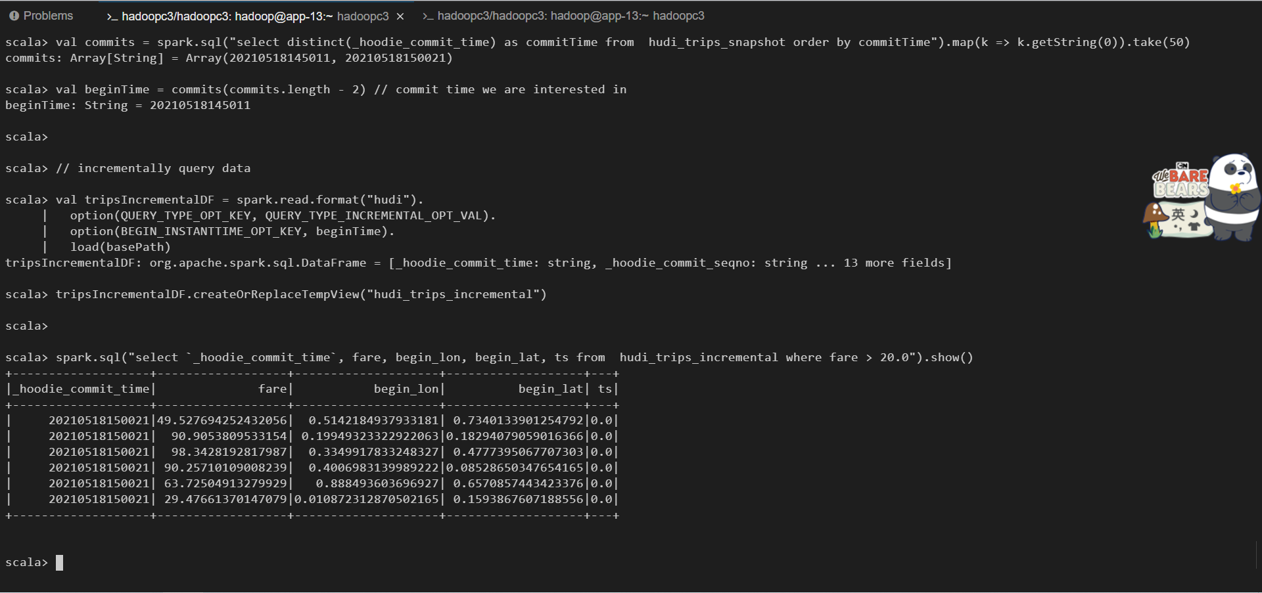This screenshot has width=1262, height=593.
Task: Click the We Bare Bears logo
Action: point(1180,180)
